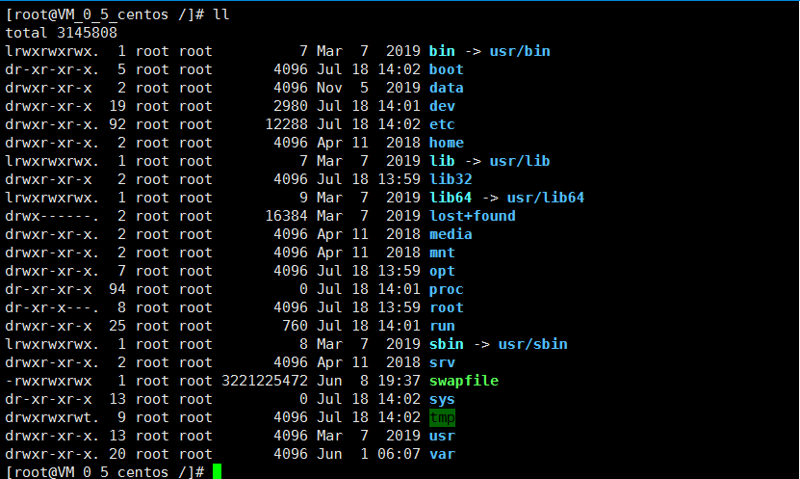
Task: Click the usr/lib64 symlink target
Action: [x=546, y=198]
